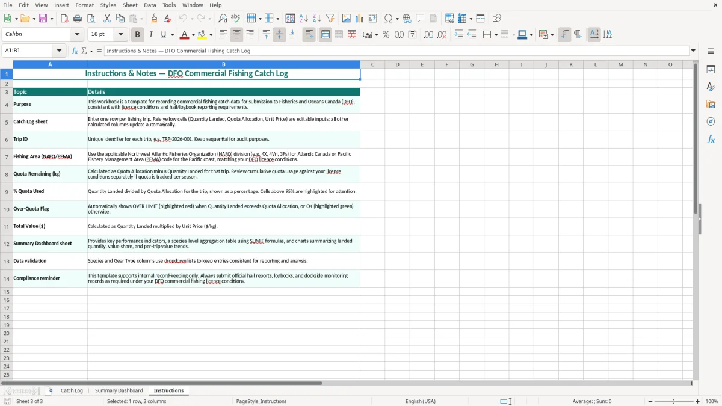The height and width of the screenshot is (406, 722).
Task: Open the sidebar Properties panel
Action: [x=711, y=70]
